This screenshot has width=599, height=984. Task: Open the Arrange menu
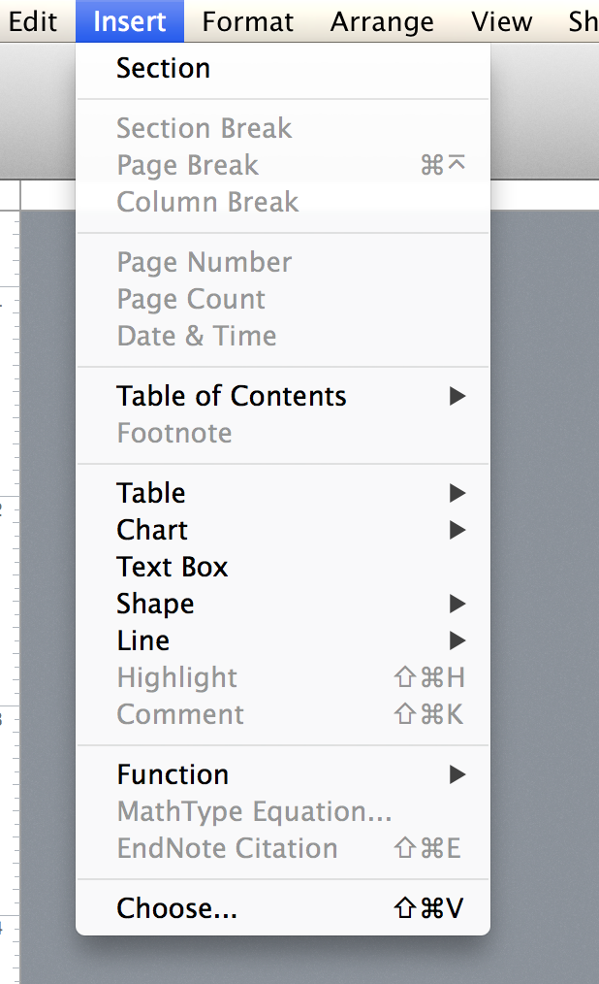(382, 20)
